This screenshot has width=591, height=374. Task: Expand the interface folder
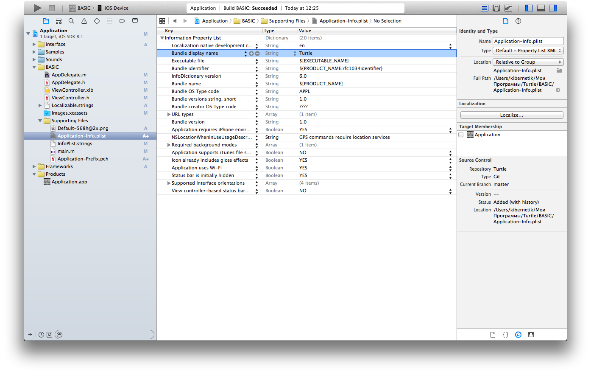34,44
